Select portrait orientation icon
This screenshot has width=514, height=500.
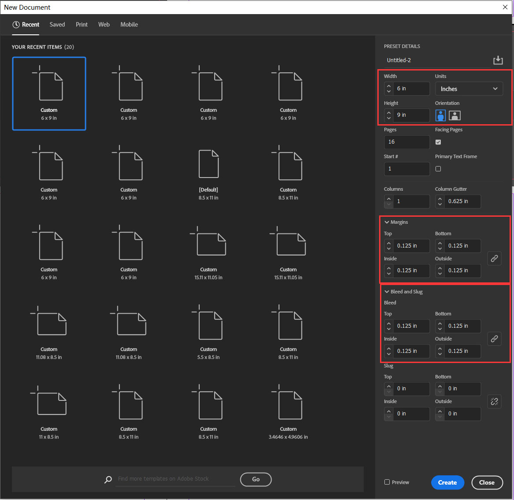[440, 115]
